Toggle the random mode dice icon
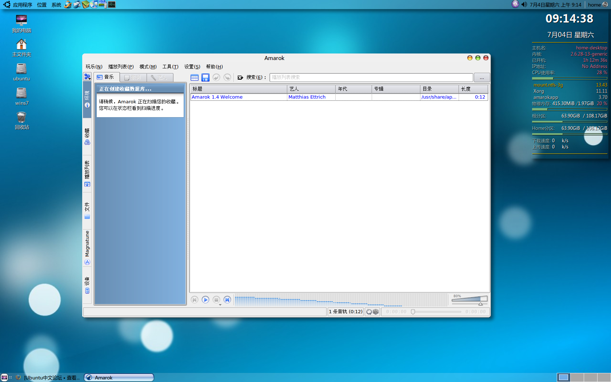This screenshot has width=611, height=382. tap(376, 312)
